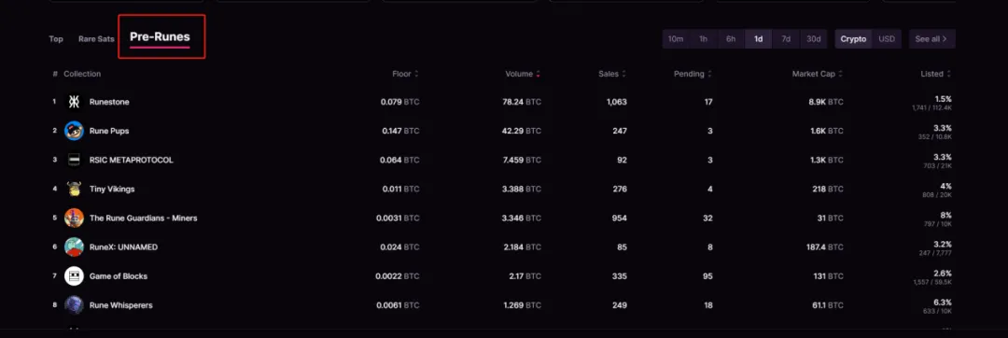Select the Tiny Vikings avatar icon

tap(74, 189)
